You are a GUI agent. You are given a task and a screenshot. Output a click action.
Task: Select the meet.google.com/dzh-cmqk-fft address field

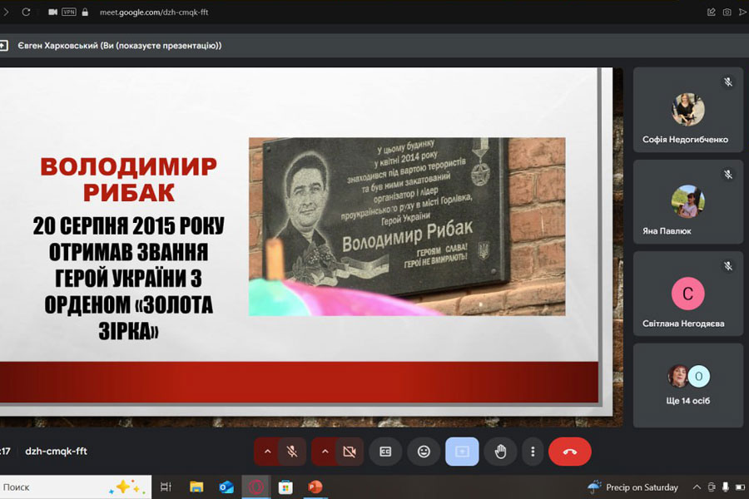pyautogui.click(x=154, y=12)
